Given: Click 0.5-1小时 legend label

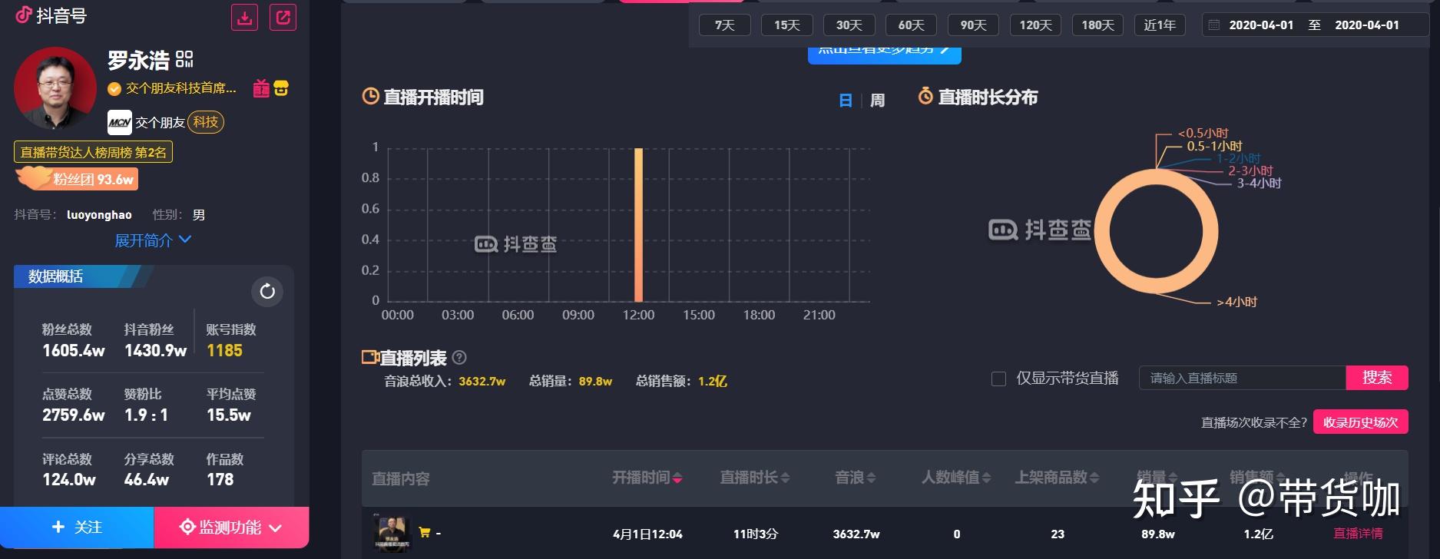Looking at the screenshot, I should point(1214,146).
